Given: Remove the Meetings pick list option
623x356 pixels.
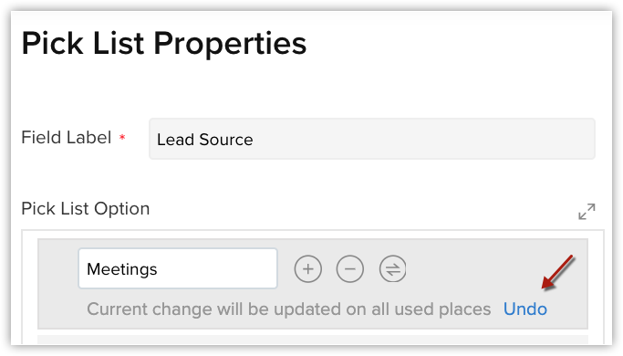Looking at the screenshot, I should pyautogui.click(x=349, y=269).
